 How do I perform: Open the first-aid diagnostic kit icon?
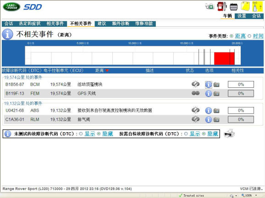210,6
